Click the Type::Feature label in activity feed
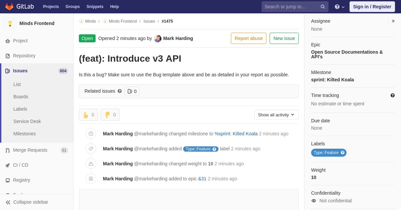The width and height of the screenshot is (401, 210). (x=201, y=149)
